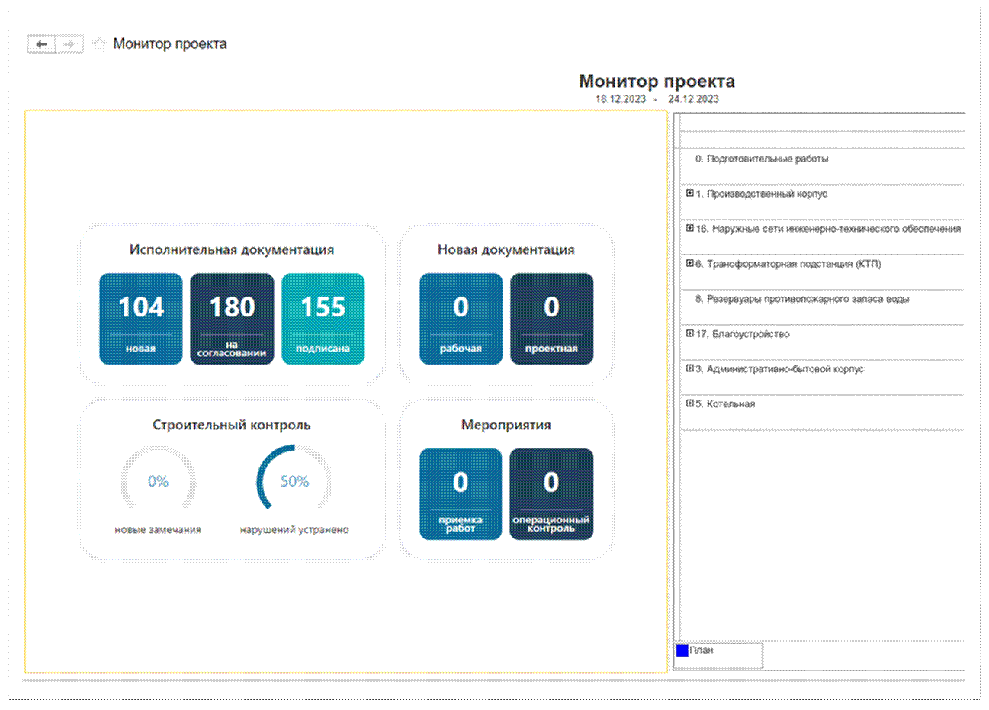Open the 180 на согласовании tile
This screenshot has height=710, width=989.
point(232,319)
